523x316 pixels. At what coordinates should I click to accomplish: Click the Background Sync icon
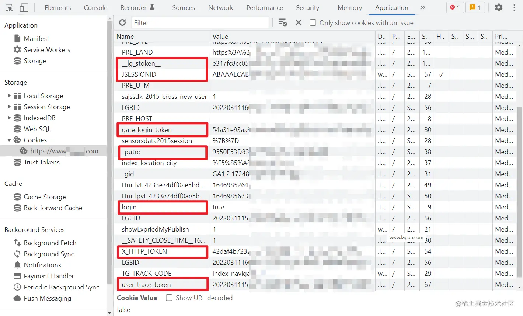coord(17,254)
